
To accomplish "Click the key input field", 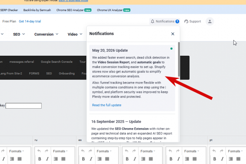I will tap(23, 106).
